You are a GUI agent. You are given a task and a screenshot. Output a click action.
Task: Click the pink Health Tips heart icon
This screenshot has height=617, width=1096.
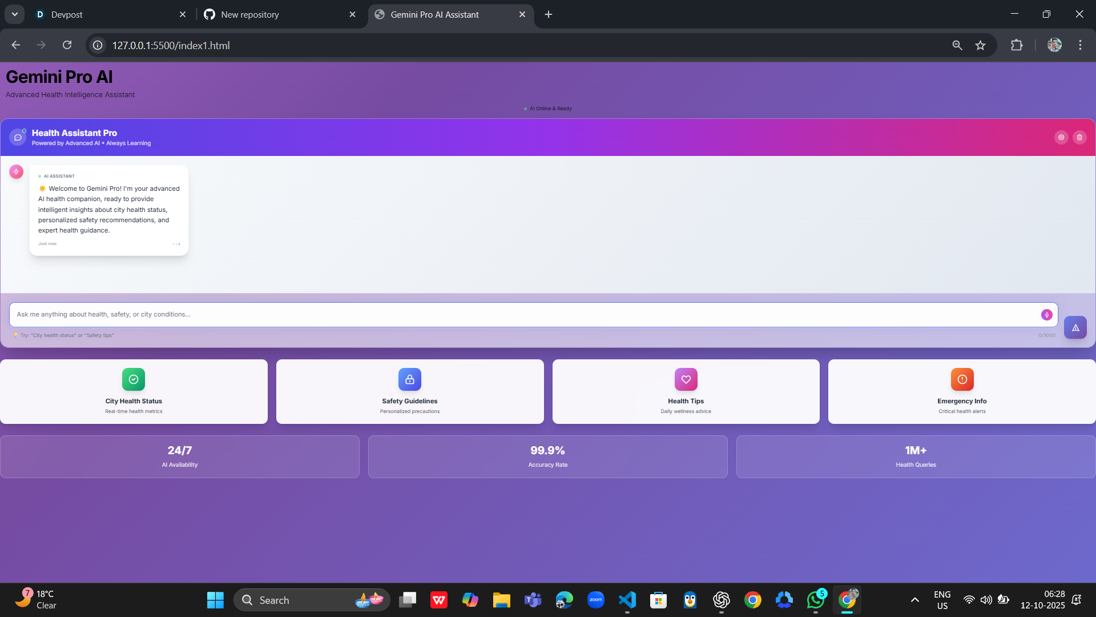[686, 379]
